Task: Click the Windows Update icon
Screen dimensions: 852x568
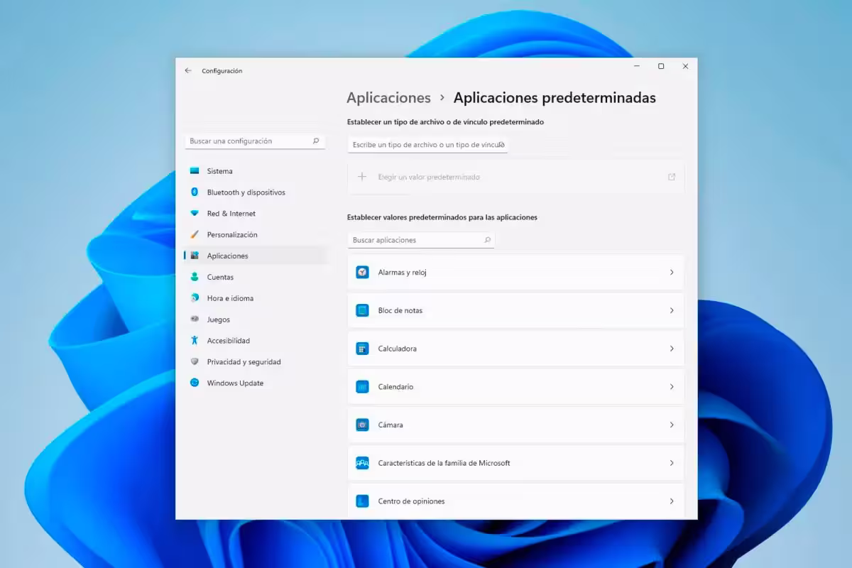Action: [195, 383]
